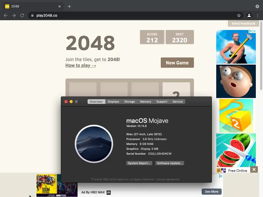Click the large 2048 game title

(90, 43)
